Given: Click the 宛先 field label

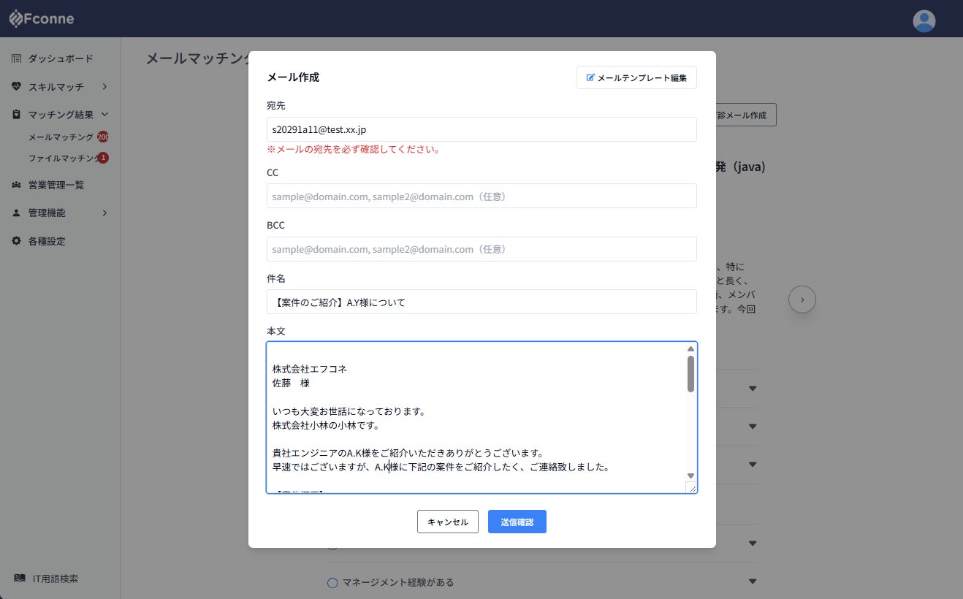Looking at the screenshot, I should point(276,106).
